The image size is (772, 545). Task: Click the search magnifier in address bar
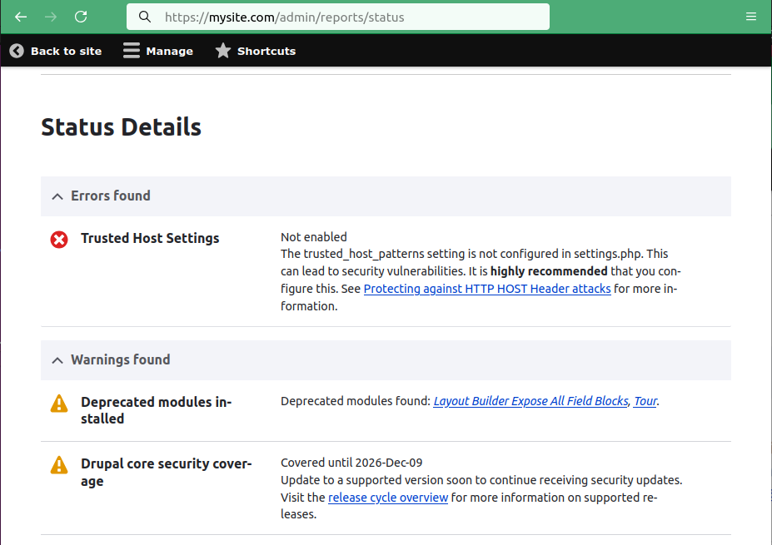coord(145,17)
